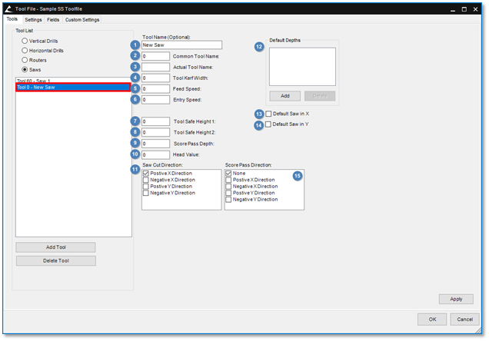Click the application logo in title bar
Viewport: 489px width, 341px height.
click(8, 9)
